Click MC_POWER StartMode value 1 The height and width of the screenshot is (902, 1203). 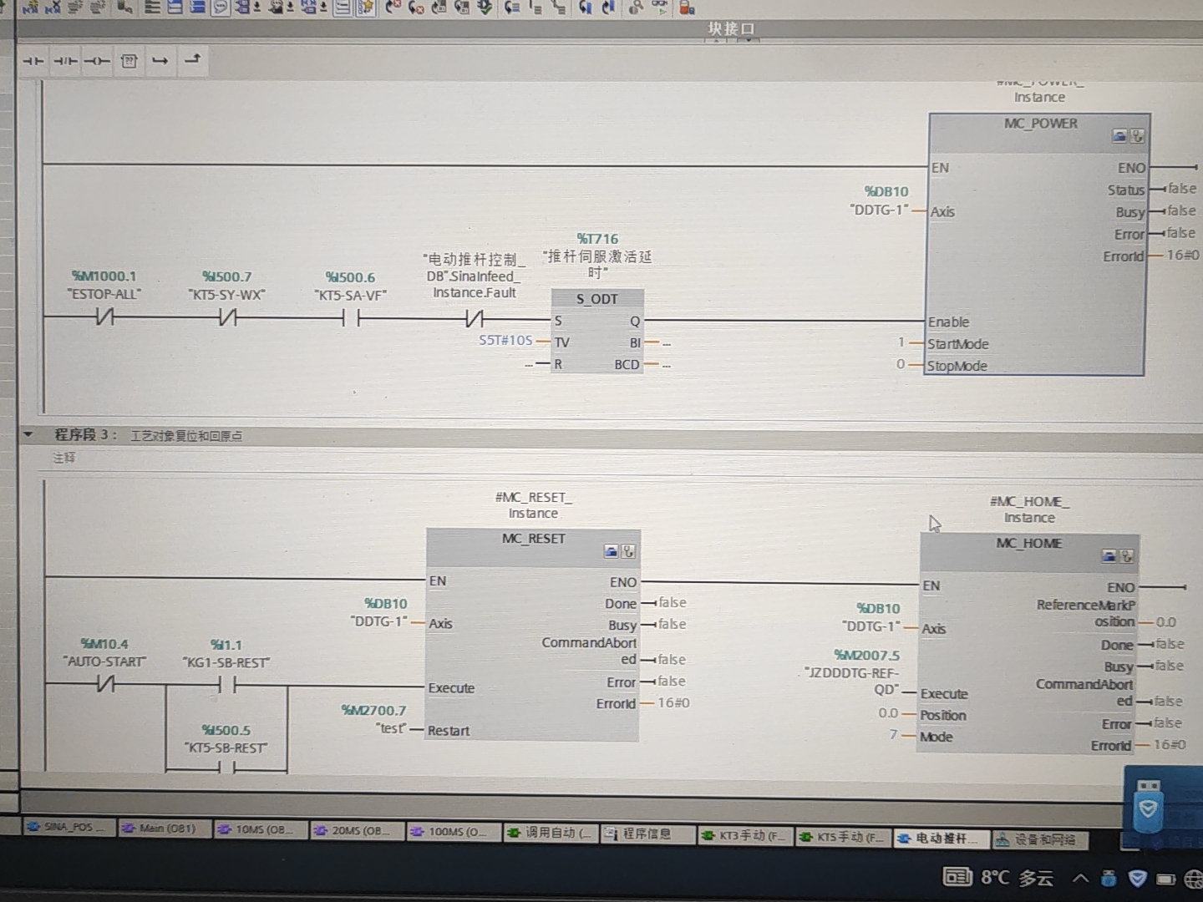tap(901, 342)
